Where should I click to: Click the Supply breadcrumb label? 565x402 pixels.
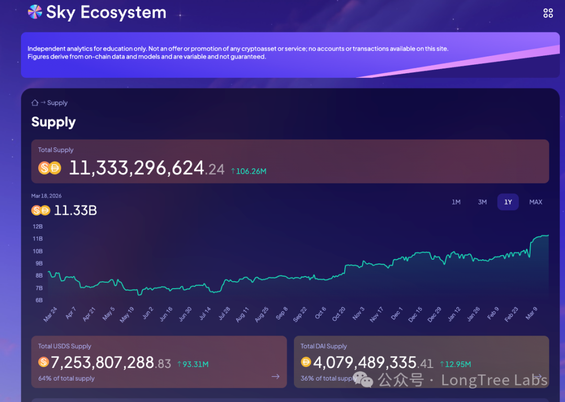(x=58, y=102)
